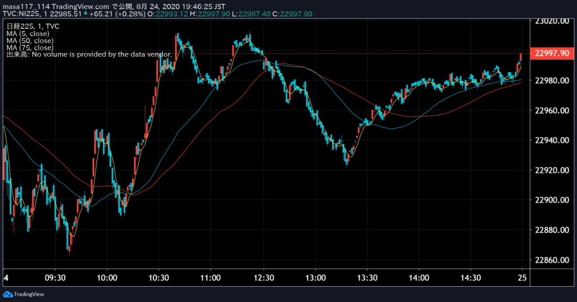
Task: Select the MA (75, close) indicator legend
Action: [x=30, y=47]
